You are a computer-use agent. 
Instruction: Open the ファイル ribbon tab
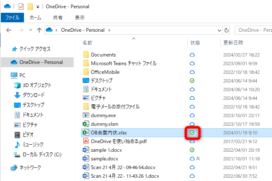(12, 17)
